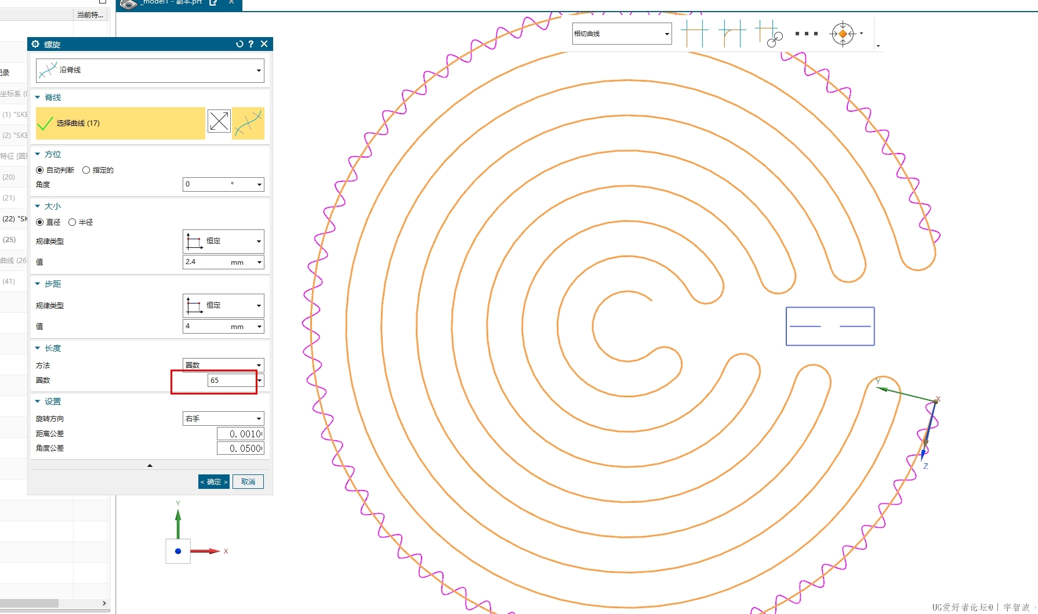
Task: Collapse the 脊线 section
Action: pos(38,97)
